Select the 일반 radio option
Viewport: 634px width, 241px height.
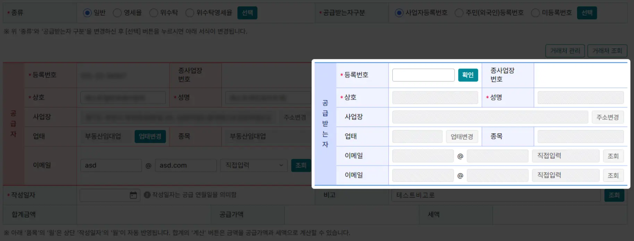click(x=87, y=13)
